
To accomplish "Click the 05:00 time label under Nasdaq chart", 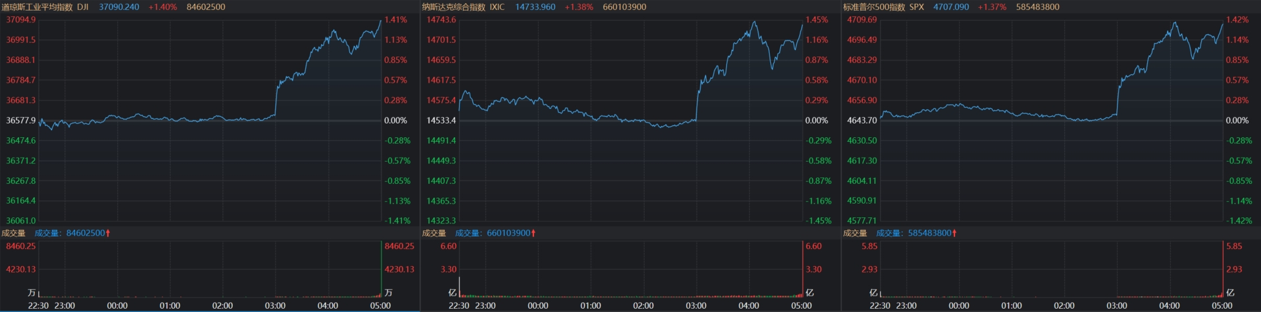I will [801, 305].
